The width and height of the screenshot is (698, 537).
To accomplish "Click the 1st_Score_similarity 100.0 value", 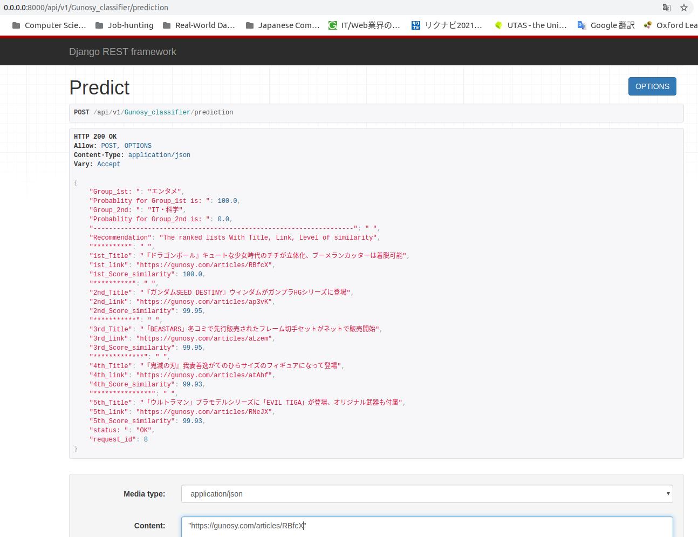I will (x=193, y=274).
